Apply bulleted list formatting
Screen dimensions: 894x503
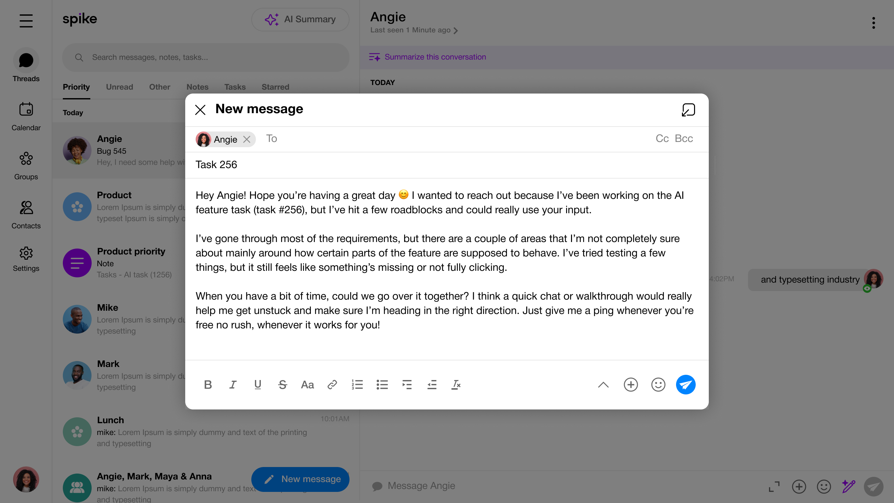382,384
